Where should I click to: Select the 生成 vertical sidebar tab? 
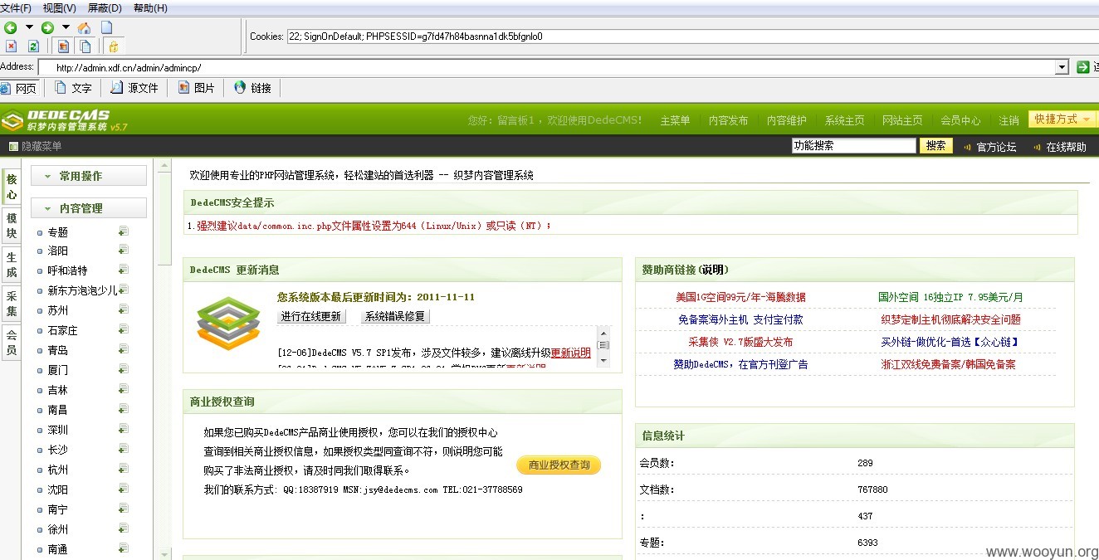(12, 265)
